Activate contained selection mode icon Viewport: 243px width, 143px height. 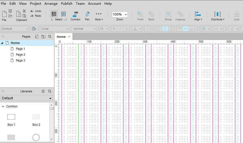tap(63, 14)
